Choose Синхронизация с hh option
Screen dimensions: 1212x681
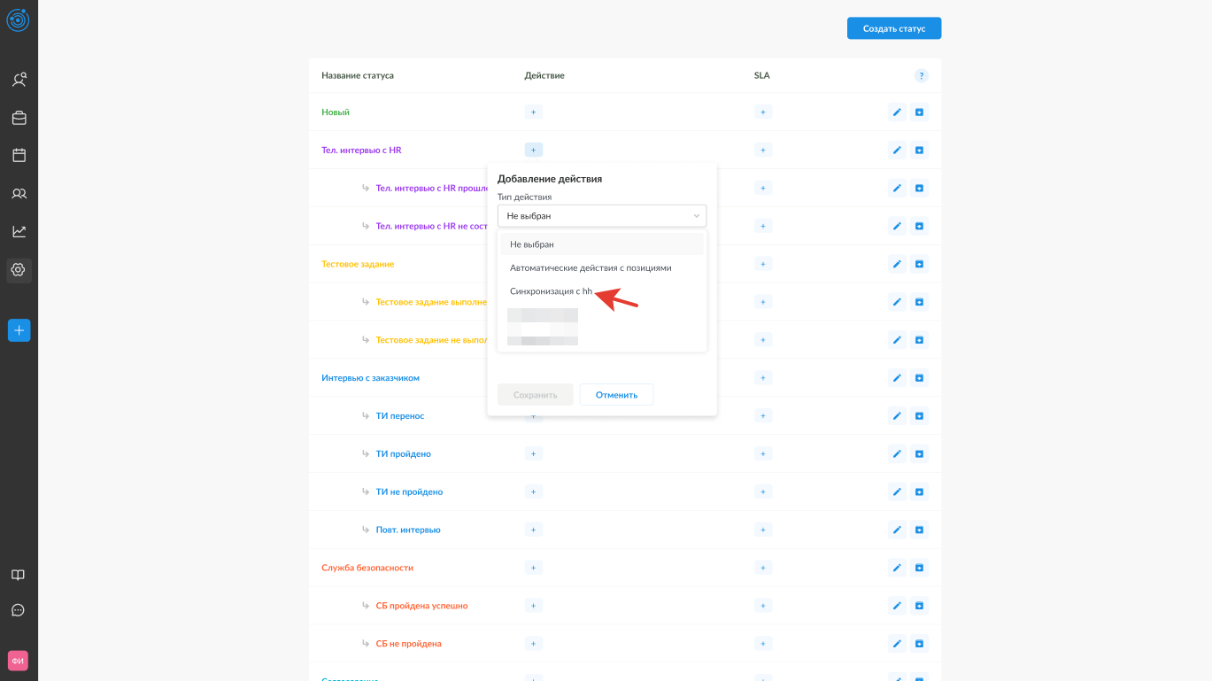tap(602, 291)
